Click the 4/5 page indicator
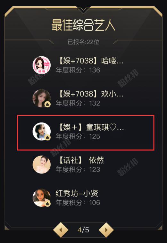The width and height of the screenshot is (167, 243). 83,230
